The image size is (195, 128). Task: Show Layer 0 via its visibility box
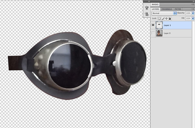[153, 33]
